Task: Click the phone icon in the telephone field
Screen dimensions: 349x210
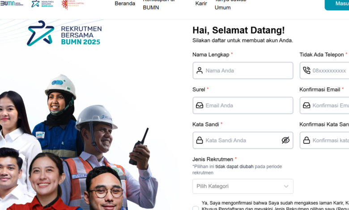Action: [306, 71]
